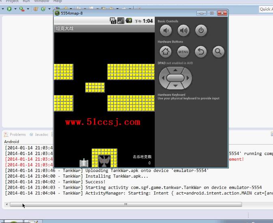273x223 pixels.
Task: Tap the emulator Search hardware button
Action: tap(218, 52)
